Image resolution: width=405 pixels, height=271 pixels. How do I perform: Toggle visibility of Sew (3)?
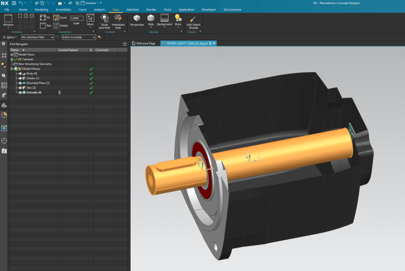20,88
